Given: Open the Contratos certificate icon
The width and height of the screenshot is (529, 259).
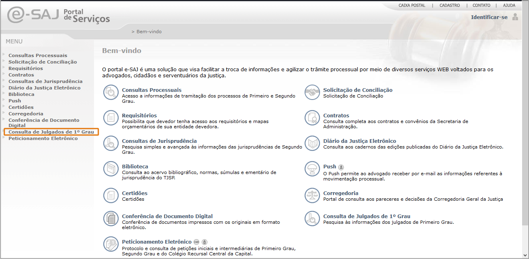Looking at the screenshot, I should 312,118.
